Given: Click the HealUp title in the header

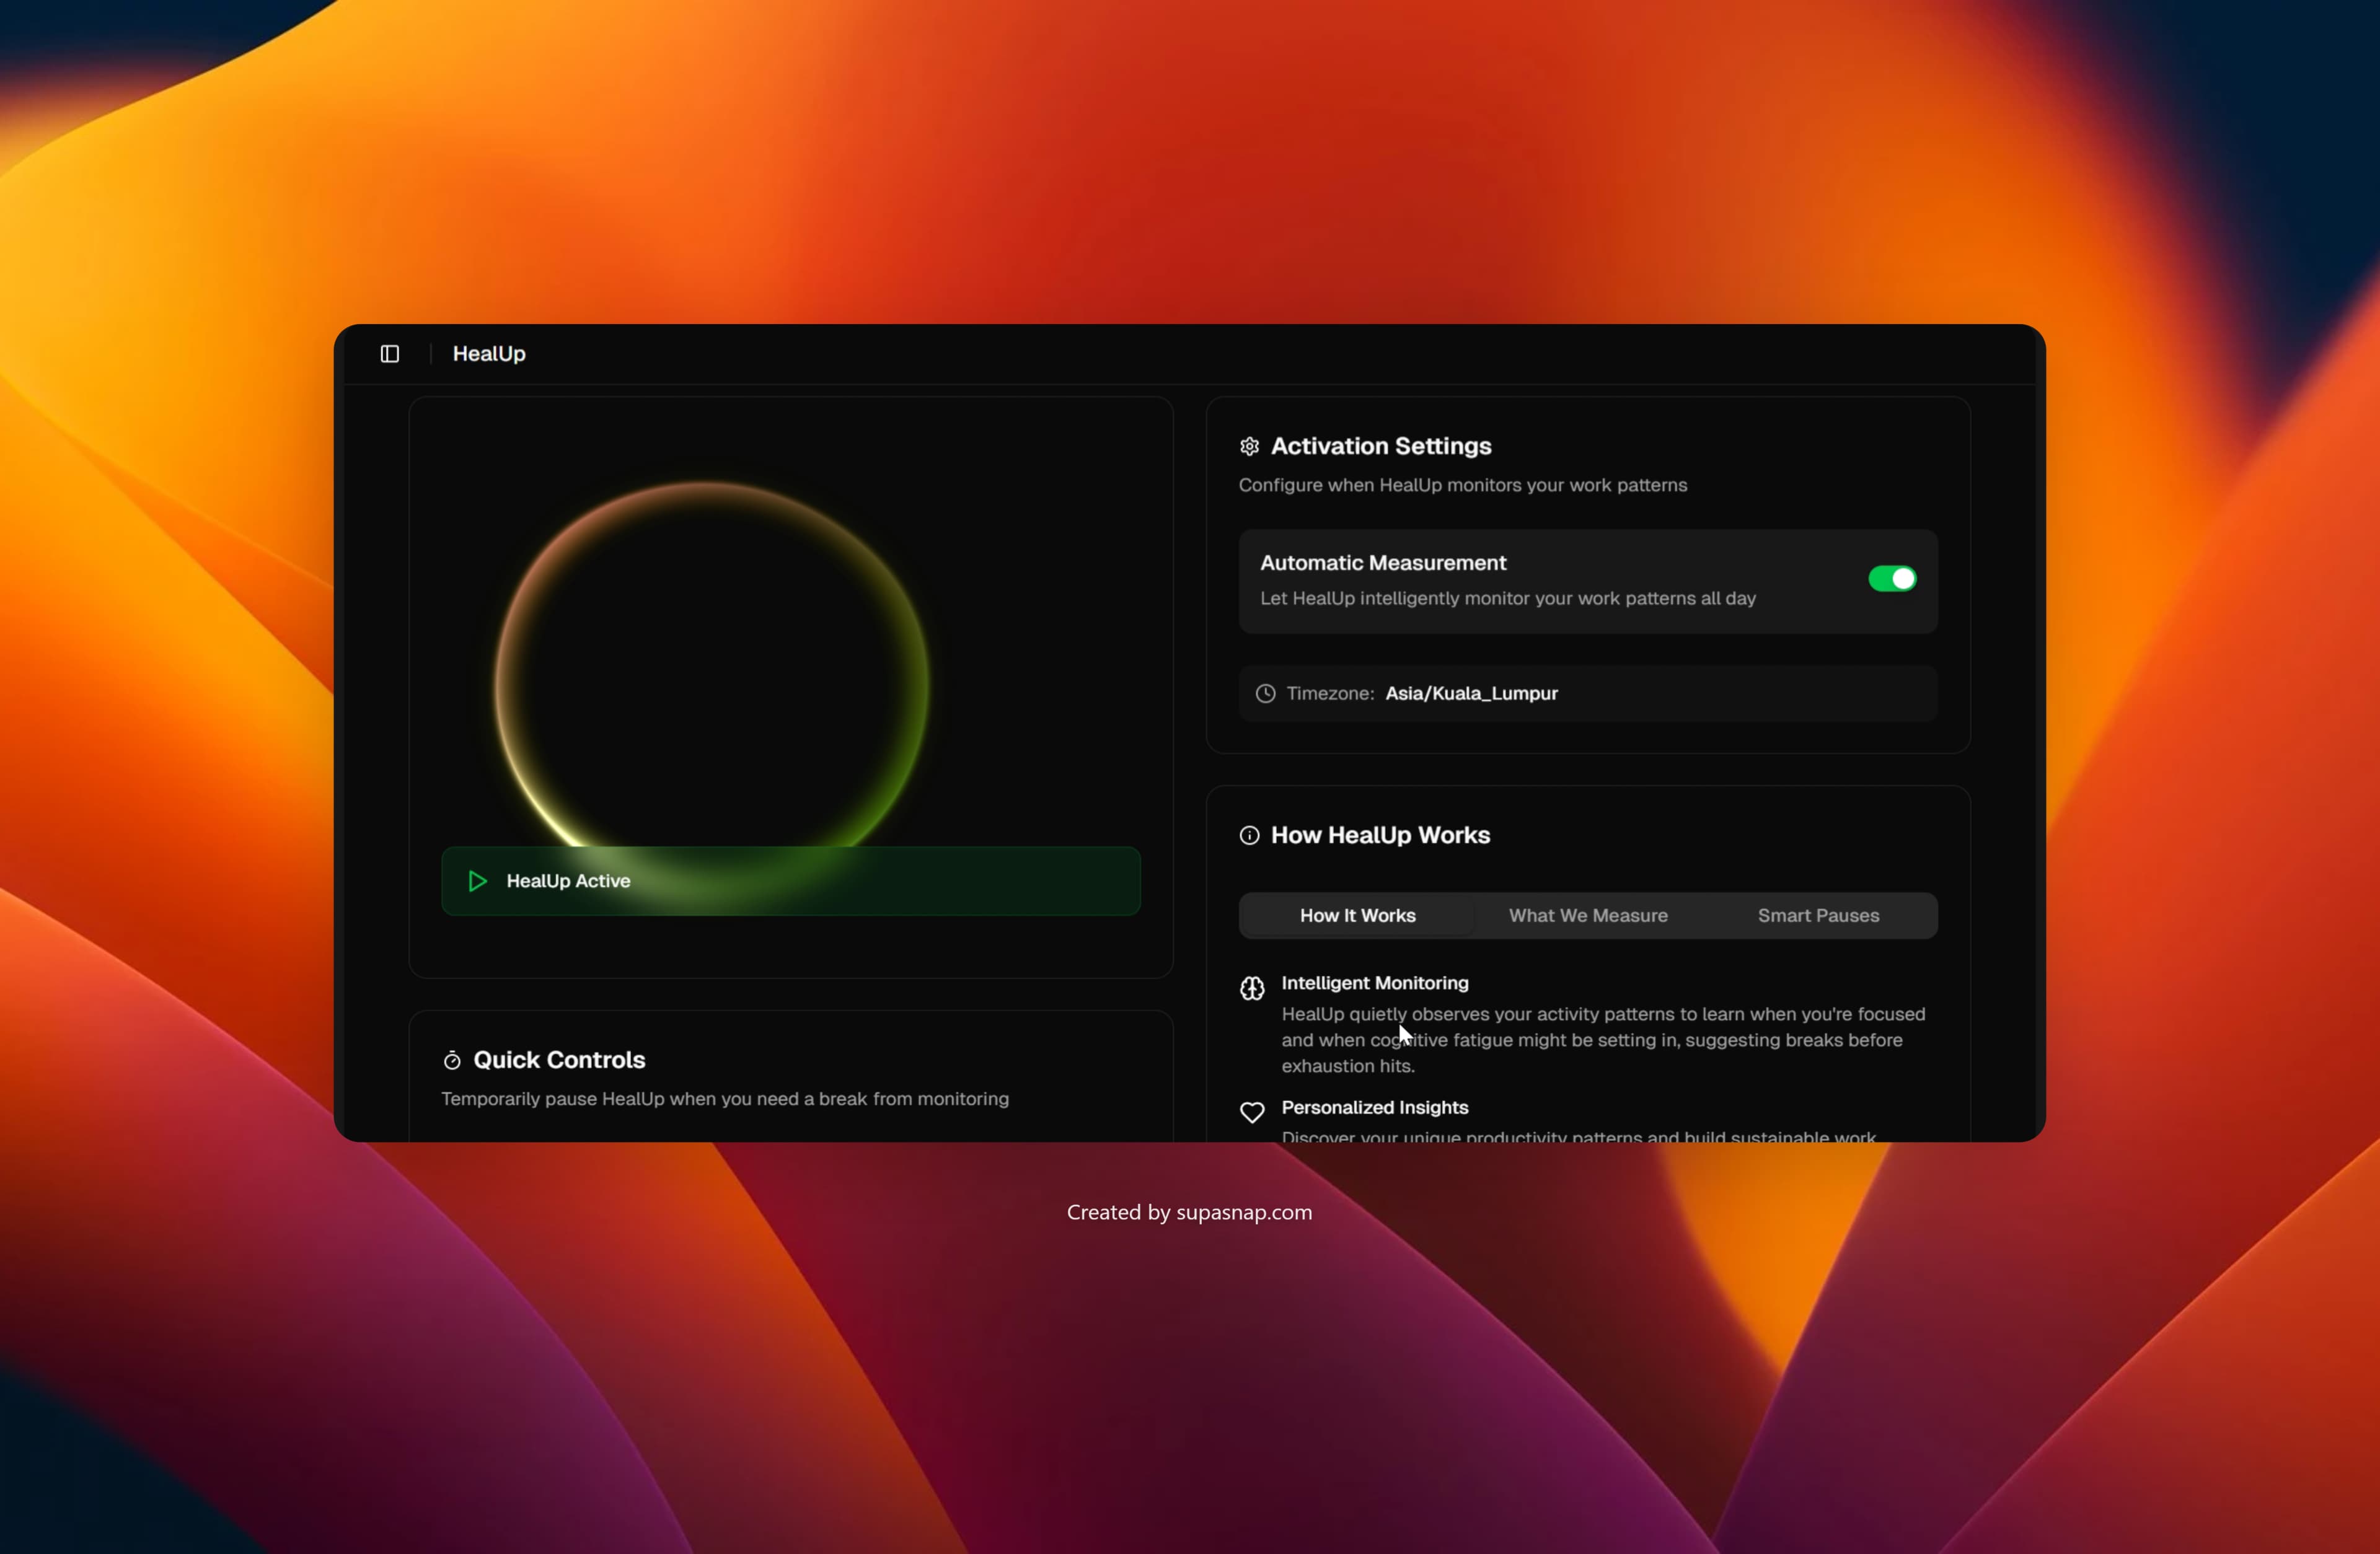Looking at the screenshot, I should [x=489, y=354].
